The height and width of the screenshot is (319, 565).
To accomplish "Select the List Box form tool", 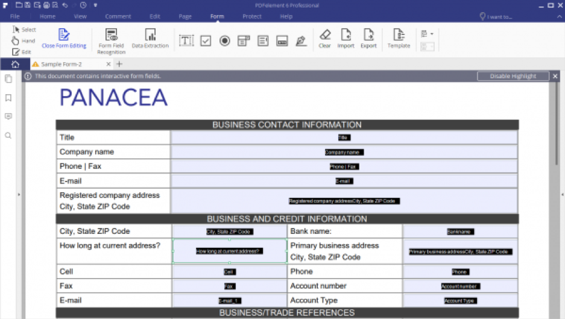I will tap(263, 40).
